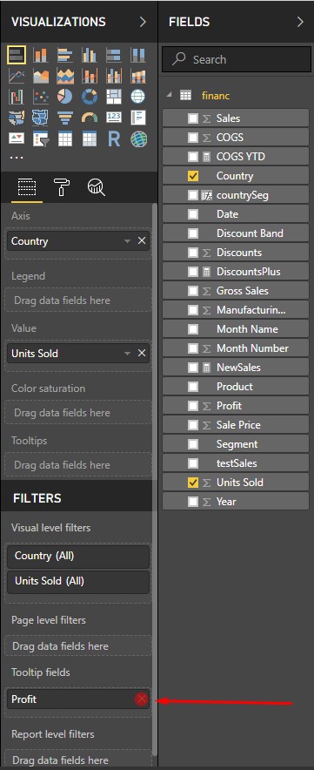Pick line and clustered column chart
The image size is (314, 770).
(x=114, y=76)
